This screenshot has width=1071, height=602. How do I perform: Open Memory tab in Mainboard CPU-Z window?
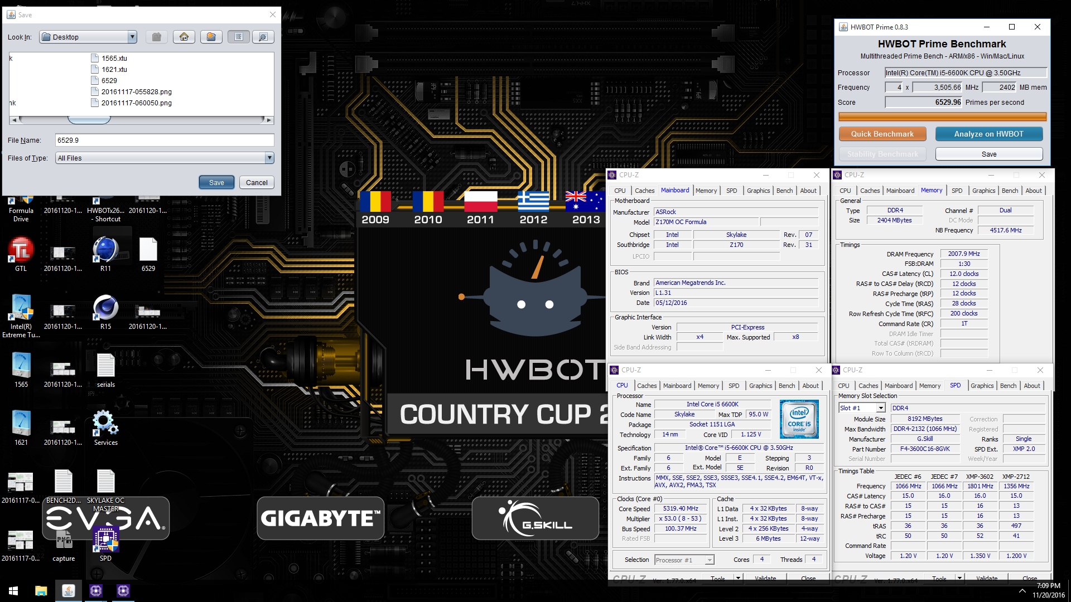(706, 191)
